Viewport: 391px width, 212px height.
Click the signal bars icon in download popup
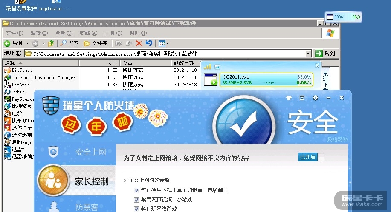coord(207,66)
